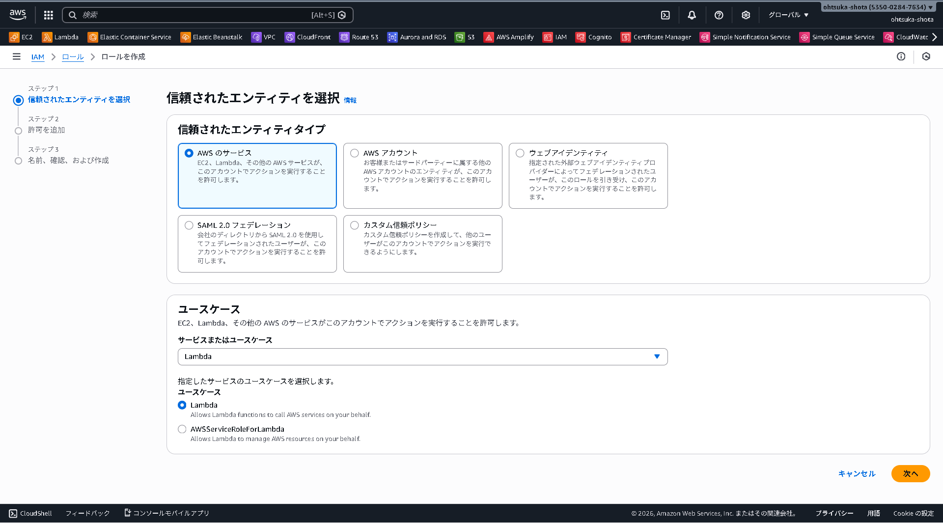Open CloudFront from the favorites bar
The height and width of the screenshot is (523, 943).
click(x=307, y=37)
